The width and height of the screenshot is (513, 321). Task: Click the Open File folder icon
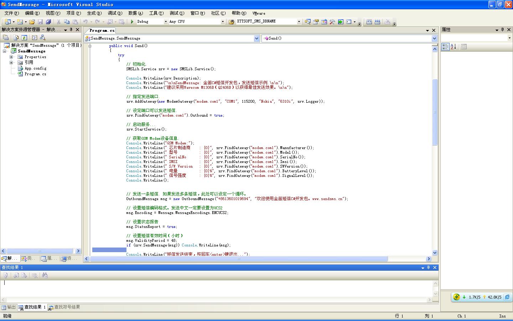tap(32, 22)
